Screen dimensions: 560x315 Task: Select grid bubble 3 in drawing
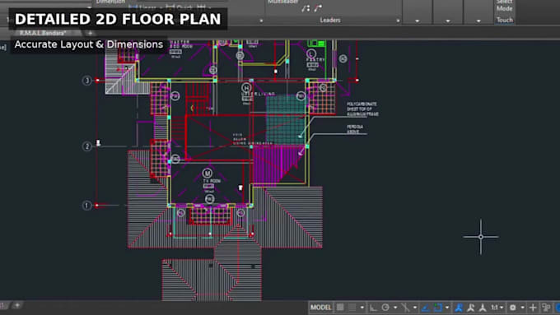click(86, 81)
